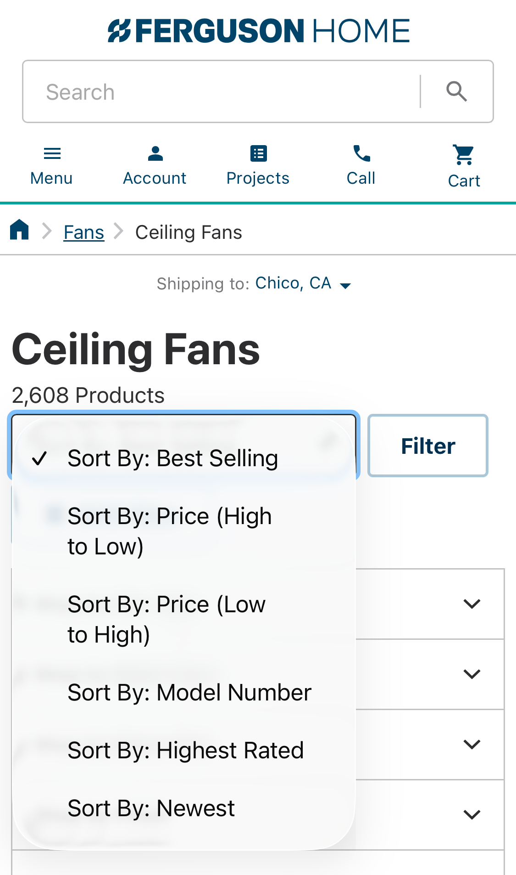Select Sort By: Price (High to Low)
Viewport: 516px width, 875px height.
(x=170, y=531)
